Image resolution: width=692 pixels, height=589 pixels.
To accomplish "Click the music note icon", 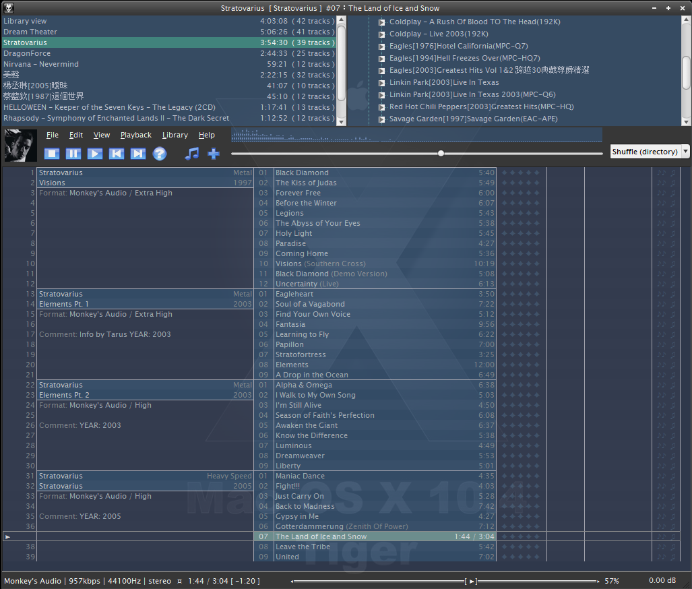I will 192,154.
